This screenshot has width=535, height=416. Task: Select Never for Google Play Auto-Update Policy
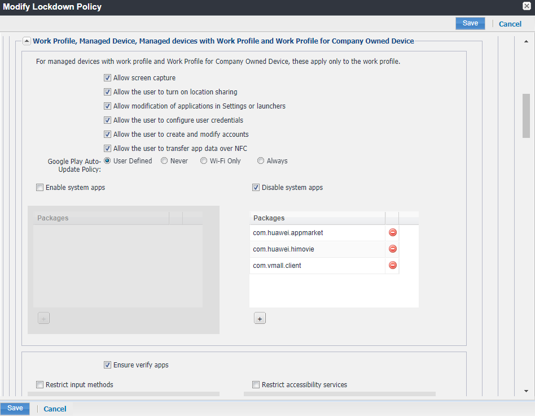point(164,161)
